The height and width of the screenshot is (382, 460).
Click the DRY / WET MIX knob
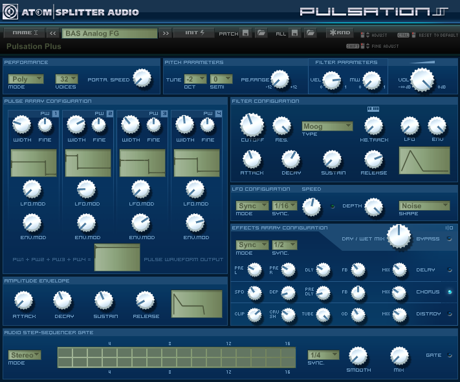coord(399,237)
